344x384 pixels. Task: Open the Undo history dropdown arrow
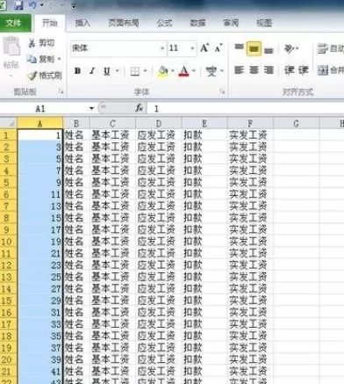[41, 5]
